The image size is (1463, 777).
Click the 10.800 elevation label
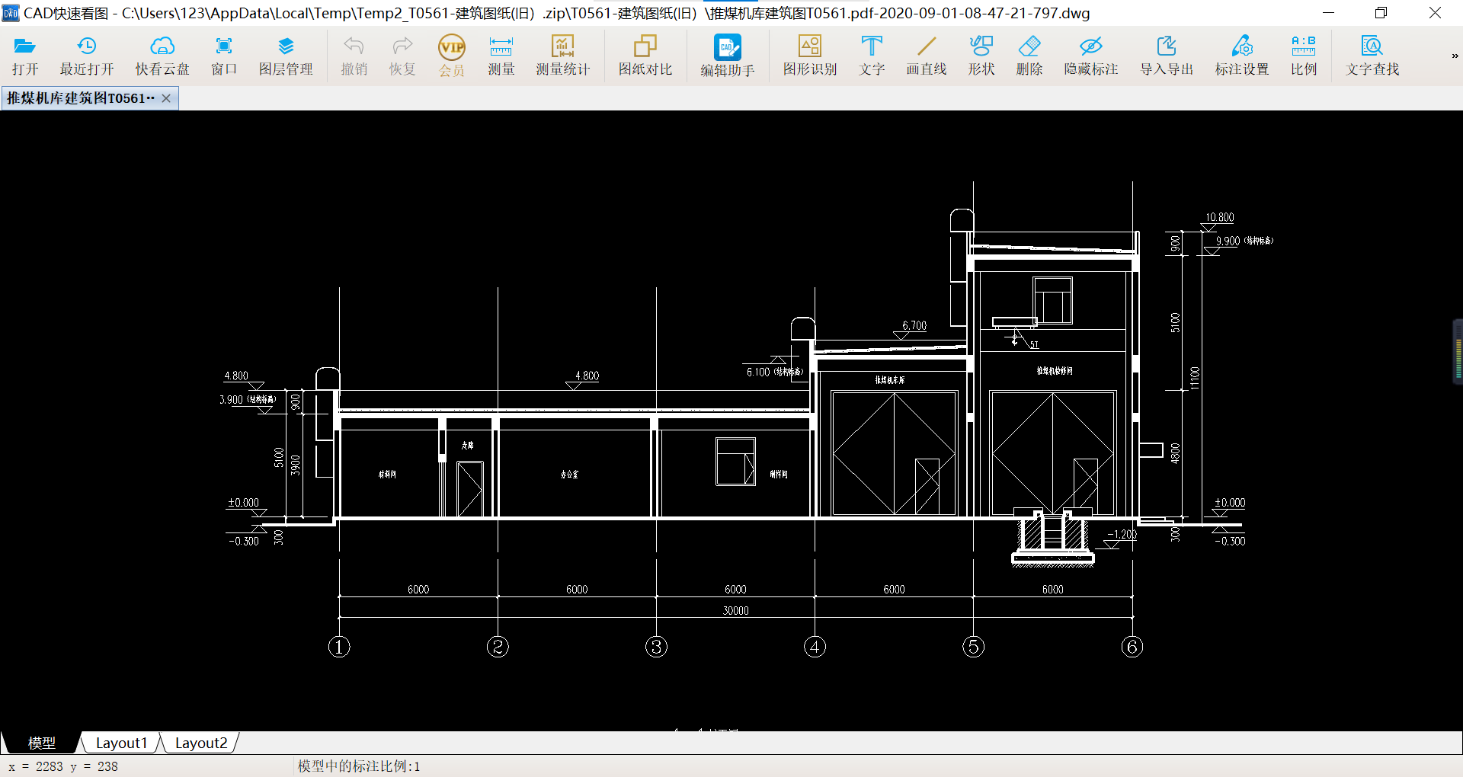click(x=1219, y=217)
